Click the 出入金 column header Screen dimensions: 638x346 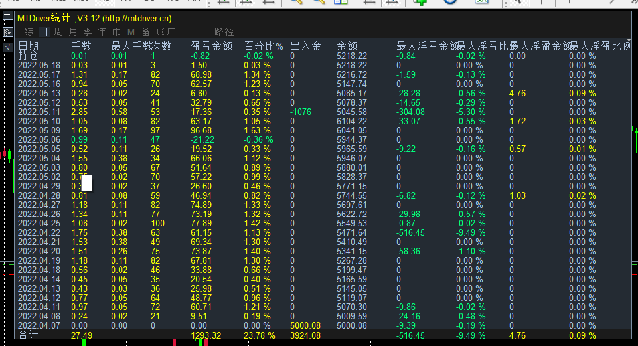(x=305, y=46)
